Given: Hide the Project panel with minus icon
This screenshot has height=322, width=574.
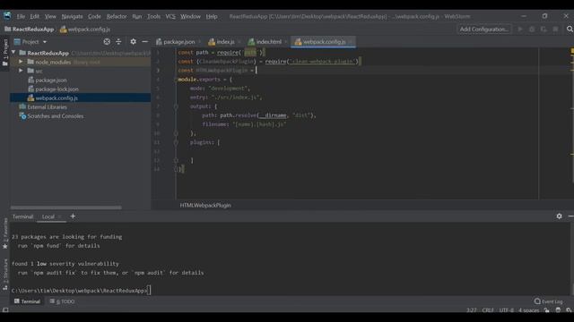Looking at the screenshot, I should point(145,42).
